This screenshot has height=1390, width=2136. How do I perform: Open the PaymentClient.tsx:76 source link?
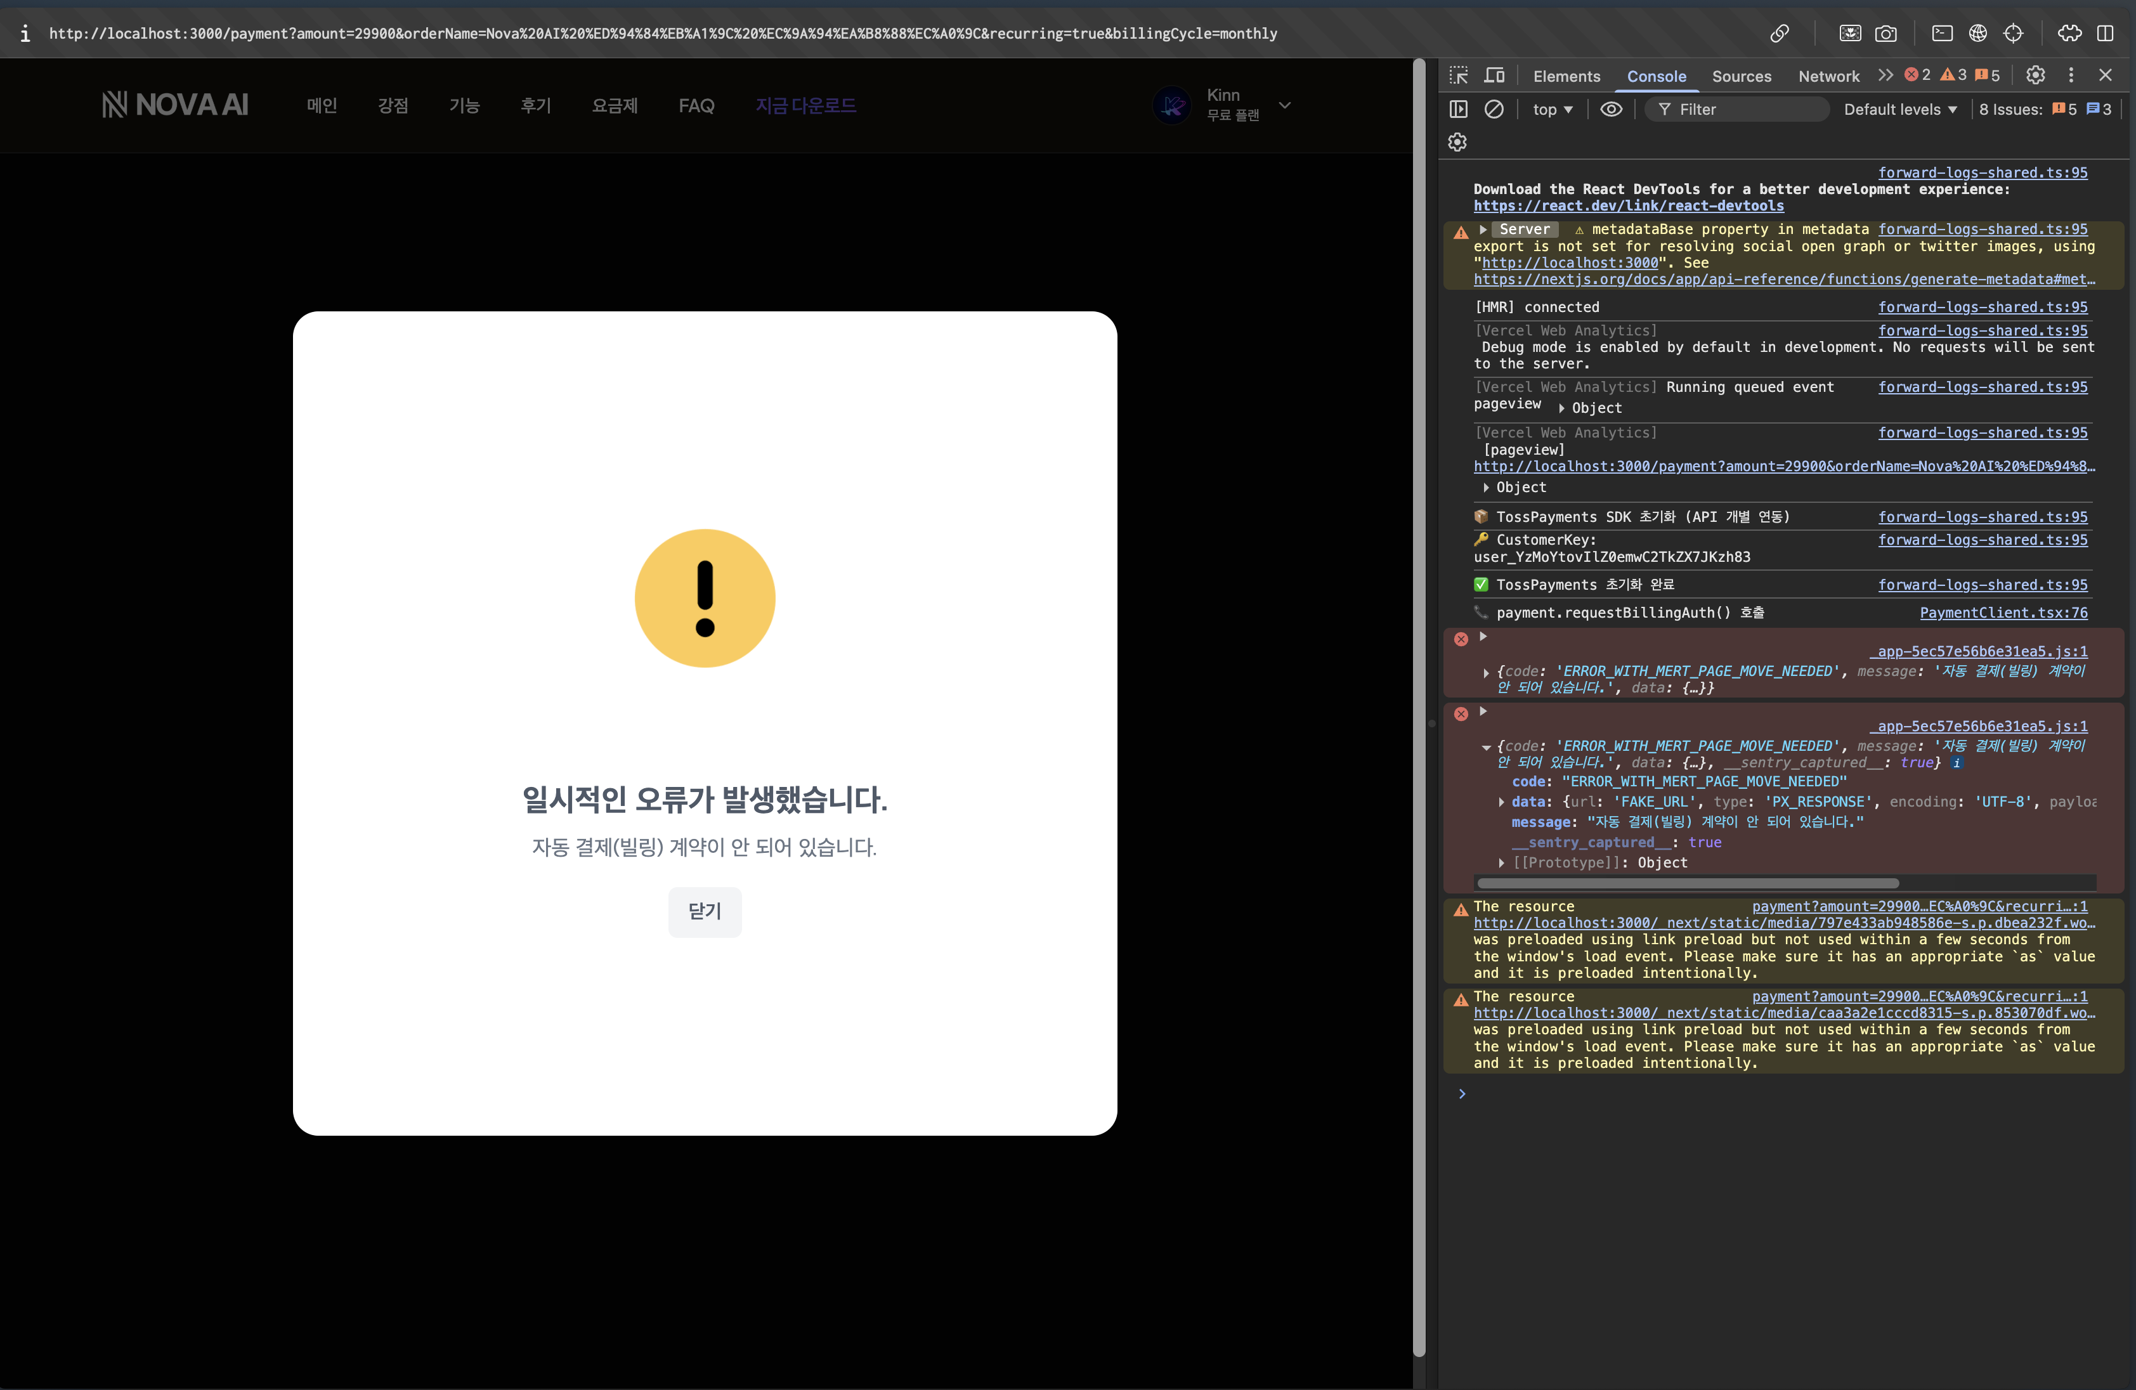(2003, 613)
